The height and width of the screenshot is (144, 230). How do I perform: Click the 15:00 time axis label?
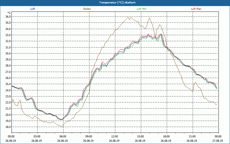[x=141, y=137]
